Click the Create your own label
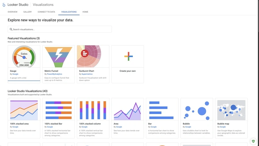Viewport: 259px width, 146px height. [x=127, y=71]
